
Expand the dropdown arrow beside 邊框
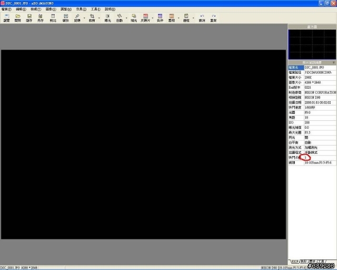coord(193,18)
